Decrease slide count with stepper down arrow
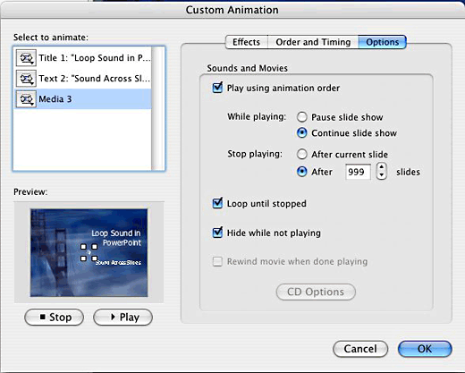This screenshot has width=465, height=373. click(x=382, y=175)
